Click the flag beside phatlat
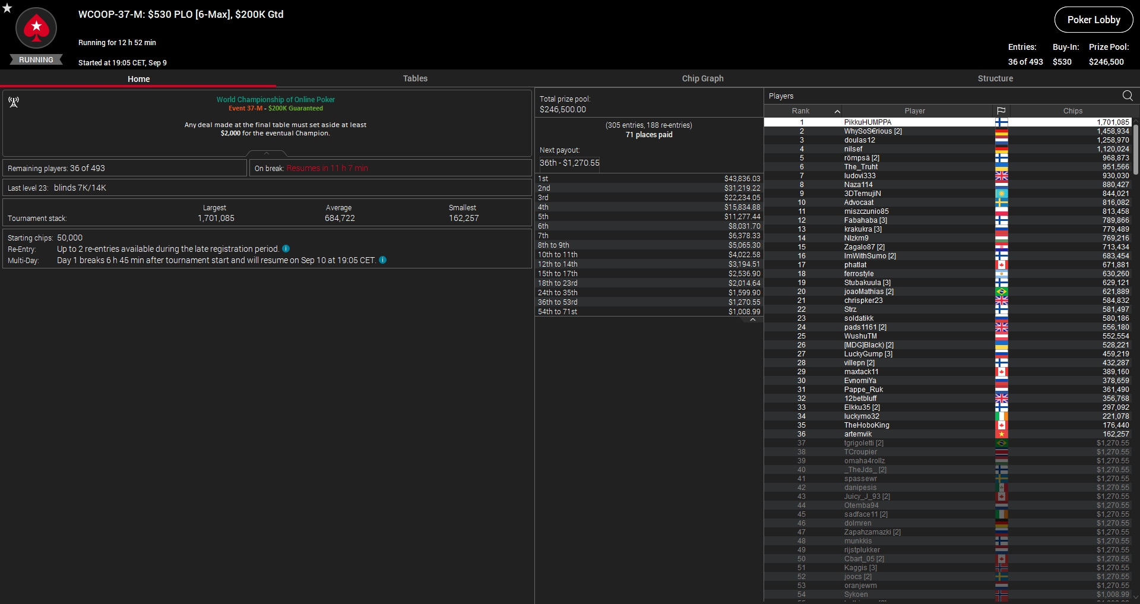The width and height of the screenshot is (1140, 604). pyautogui.click(x=1001, y=265)
